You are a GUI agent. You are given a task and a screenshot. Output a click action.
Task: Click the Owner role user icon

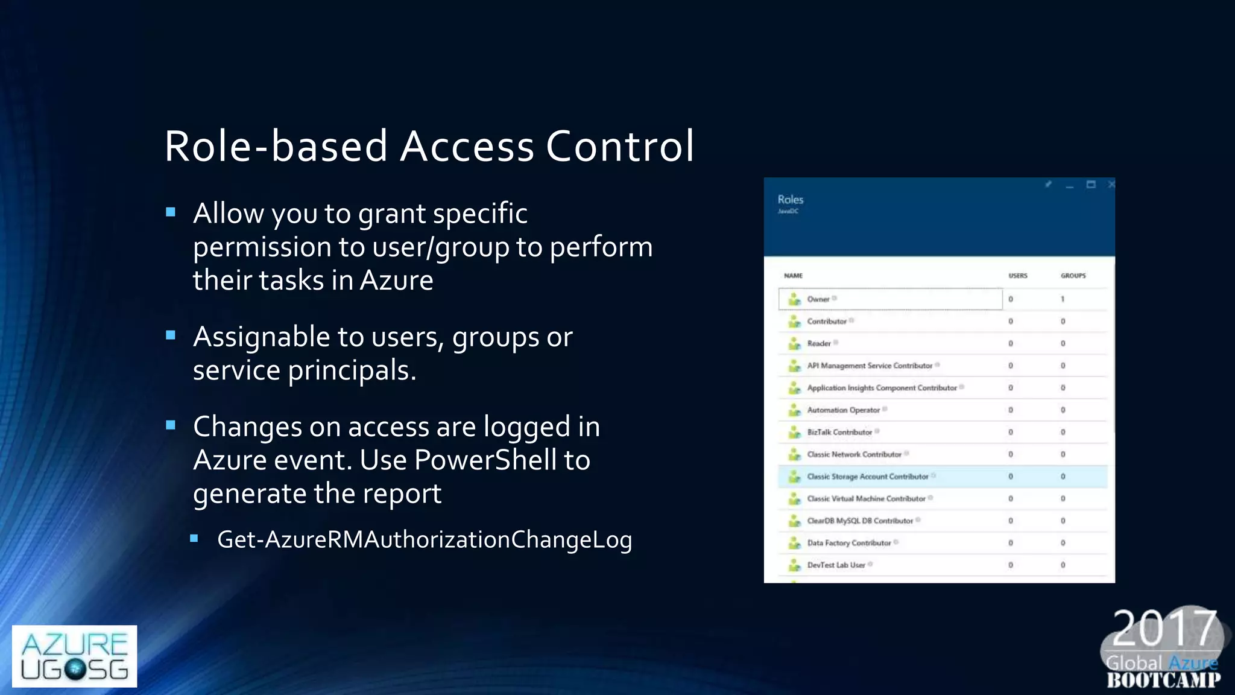click(795, 299)
